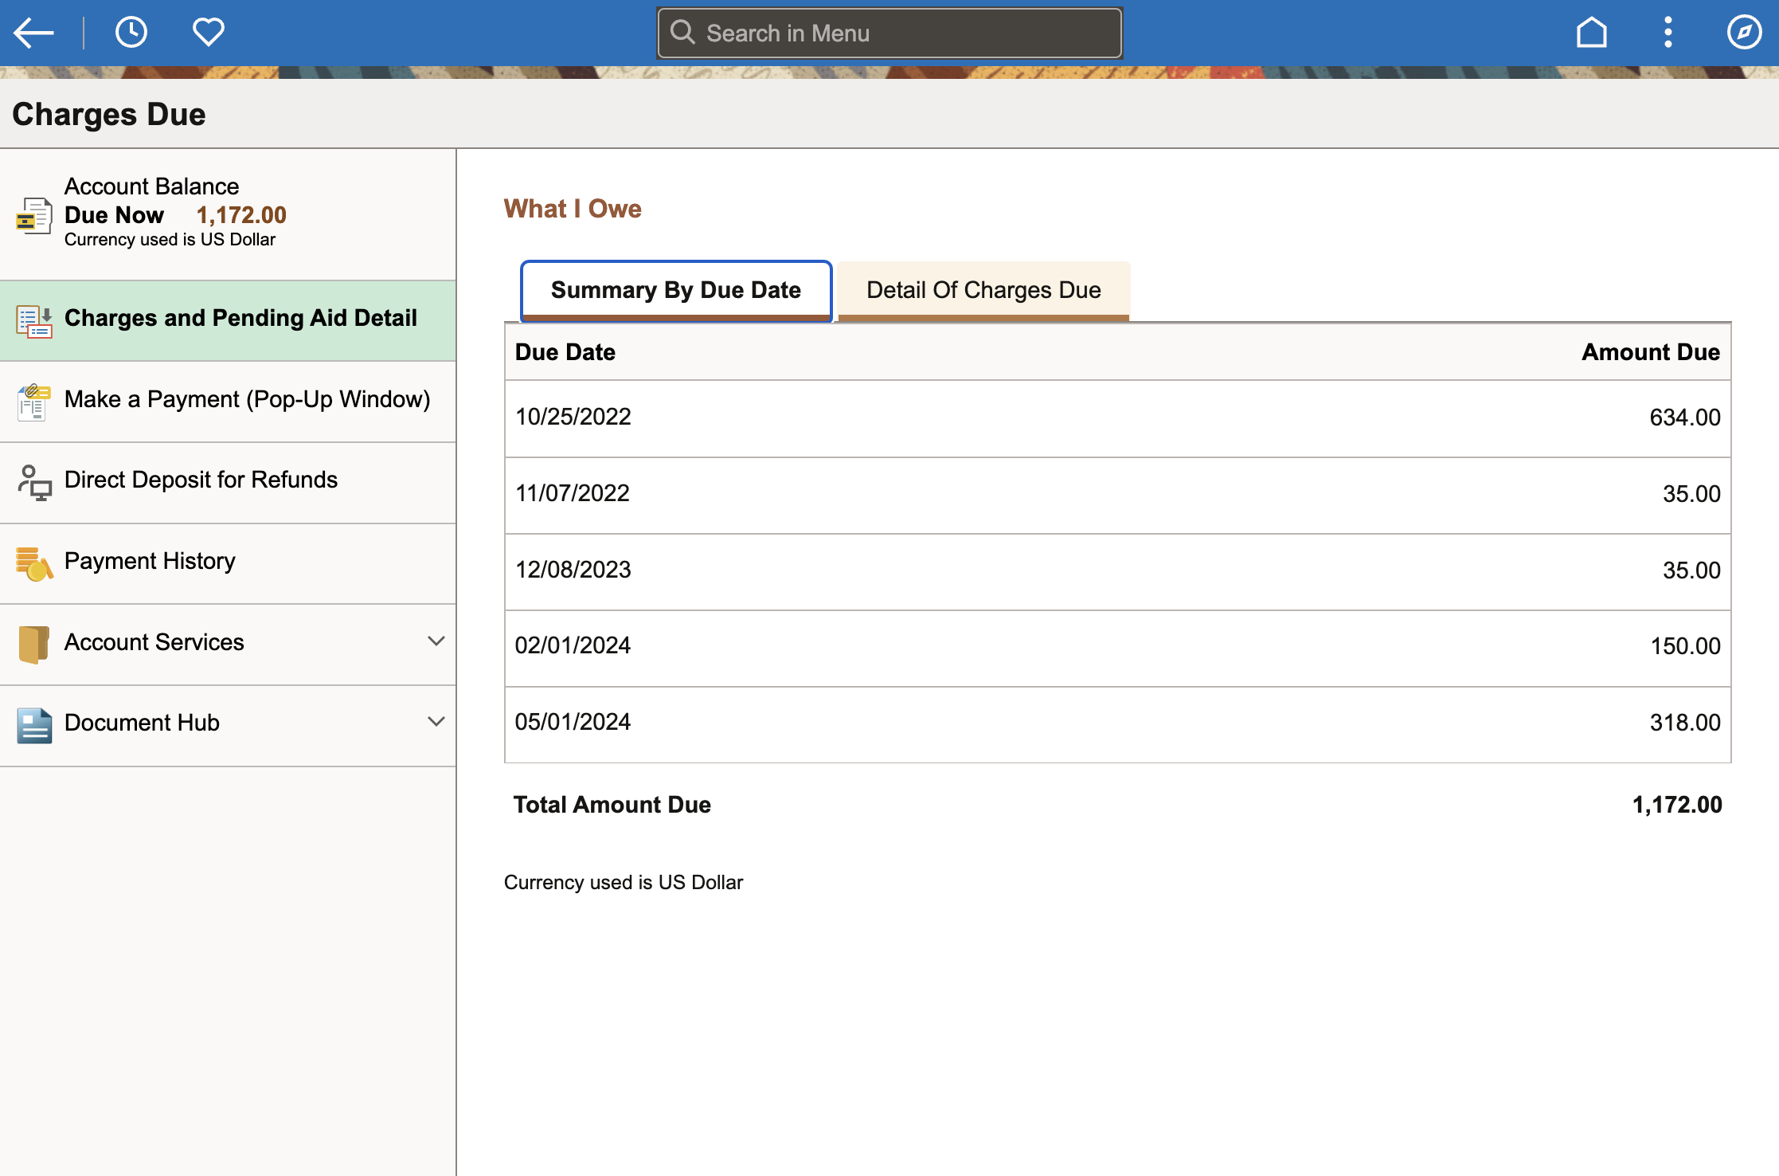Click the What I Owe heading
This screenshot has width=1779, height=1176.
[x=573, y=209]
